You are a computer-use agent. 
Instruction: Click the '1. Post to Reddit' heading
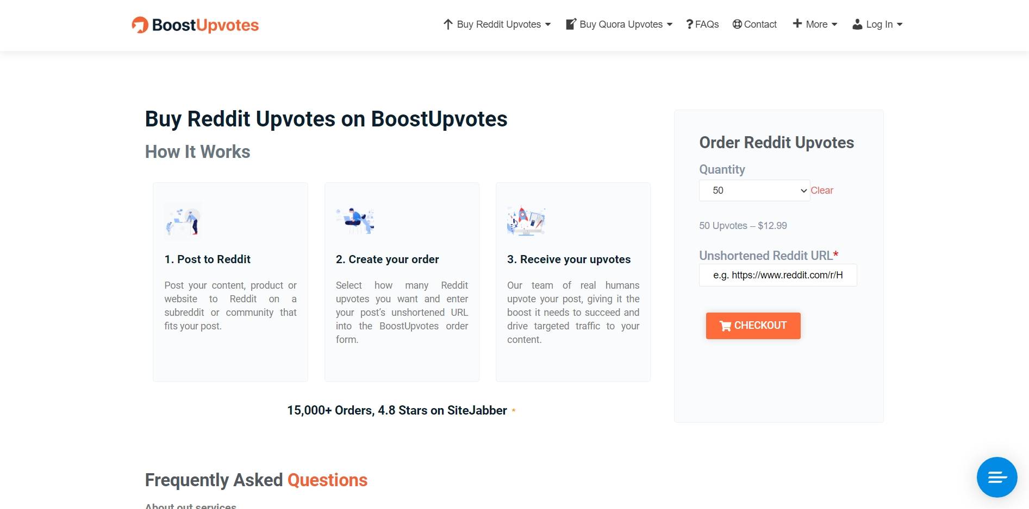(x=208, y=259)
